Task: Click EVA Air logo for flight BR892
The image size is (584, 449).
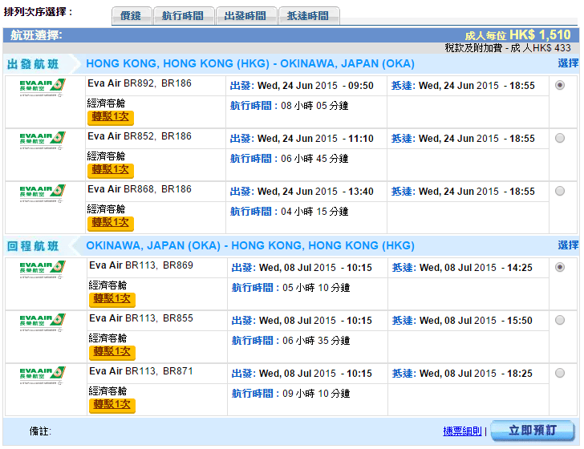Action: pos(42,87)
